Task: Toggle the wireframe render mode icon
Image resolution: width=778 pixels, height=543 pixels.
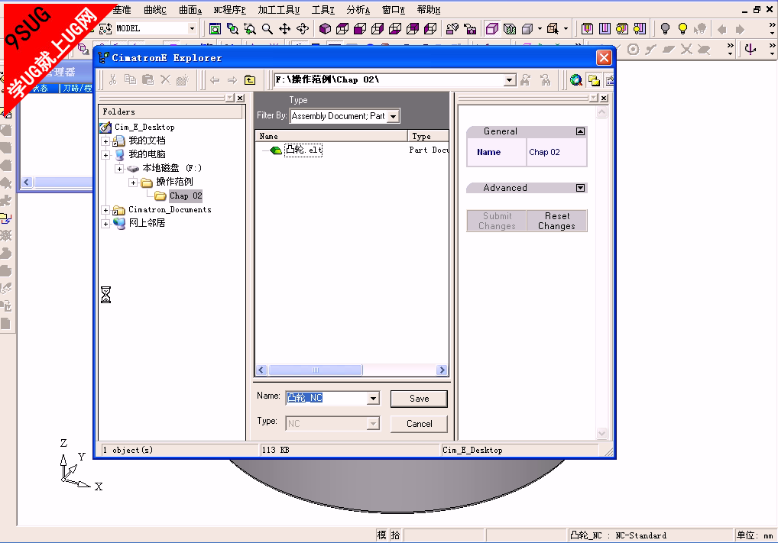Action: click(x=491, y=29)
